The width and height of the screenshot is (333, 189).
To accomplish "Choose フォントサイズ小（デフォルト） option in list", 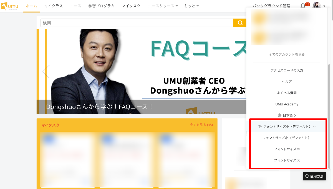I will [287, 138].
